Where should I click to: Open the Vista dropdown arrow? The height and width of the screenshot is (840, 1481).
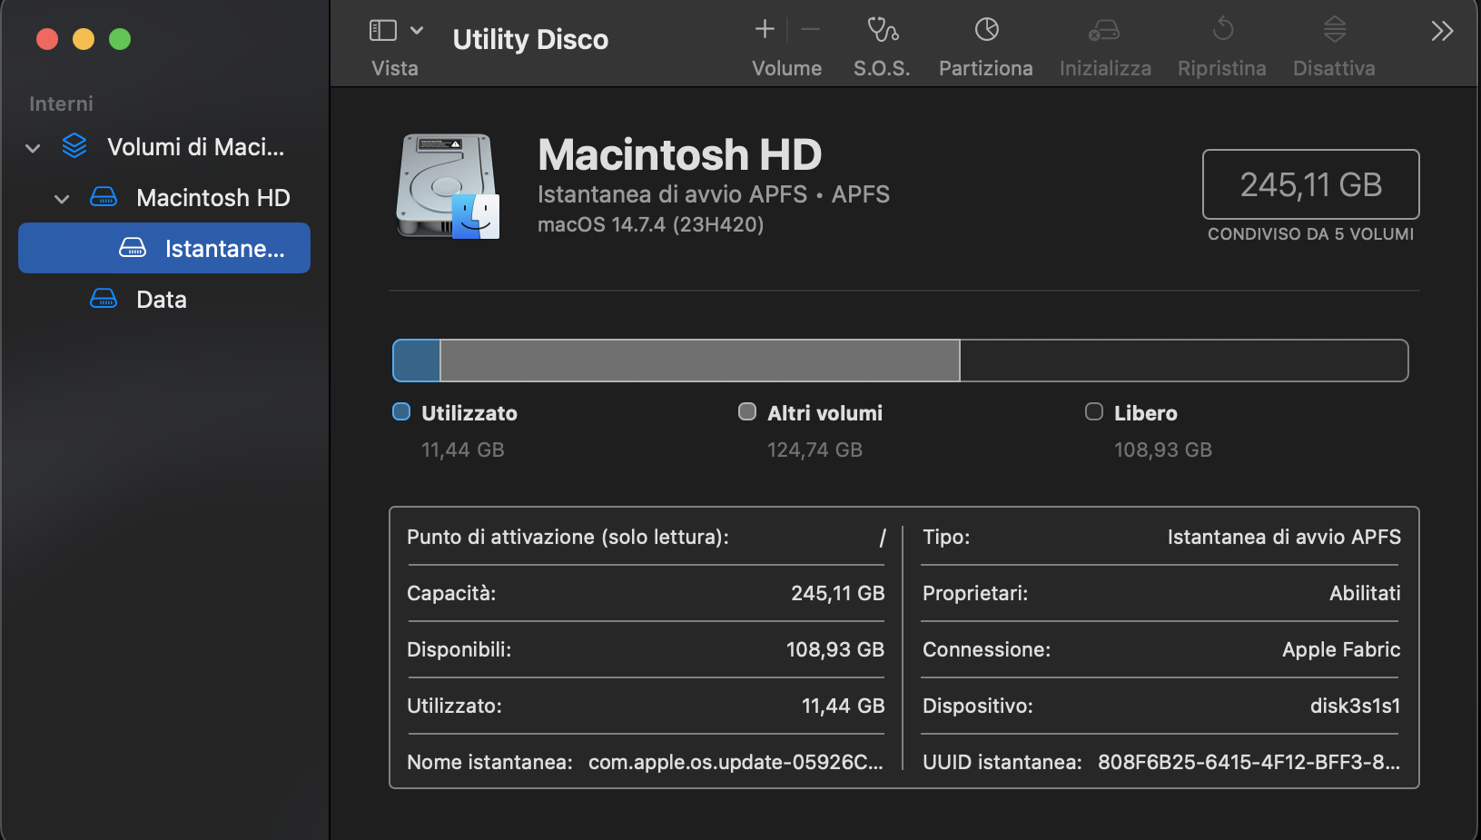click(415, 28)
